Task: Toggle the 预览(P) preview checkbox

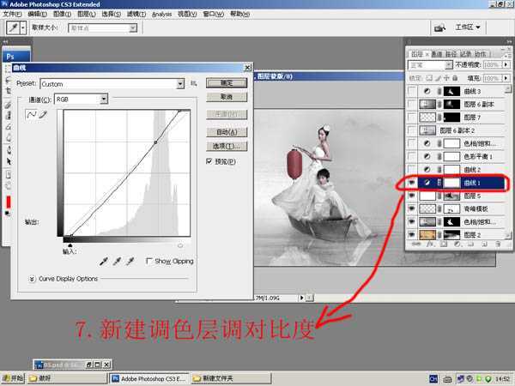Action: click(x=209, y=161)
